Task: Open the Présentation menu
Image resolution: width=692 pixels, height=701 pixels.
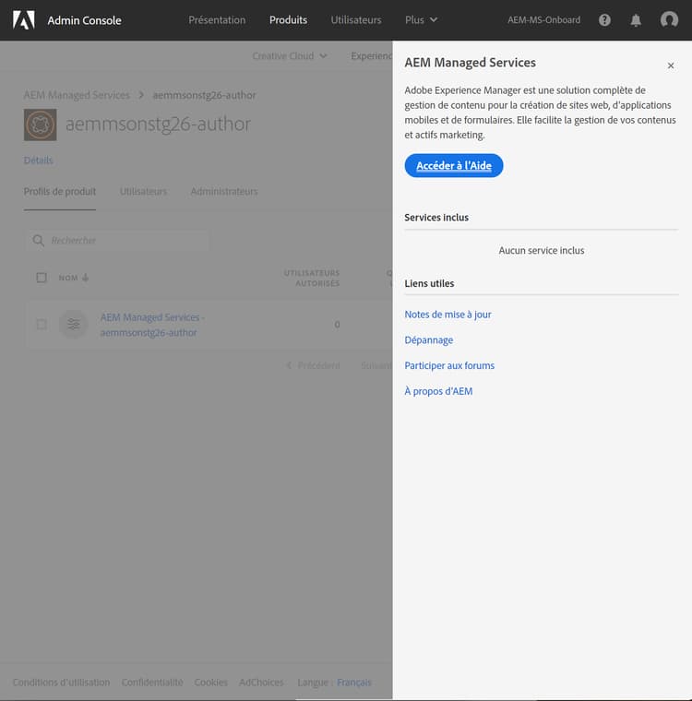Action: [217, 20]
